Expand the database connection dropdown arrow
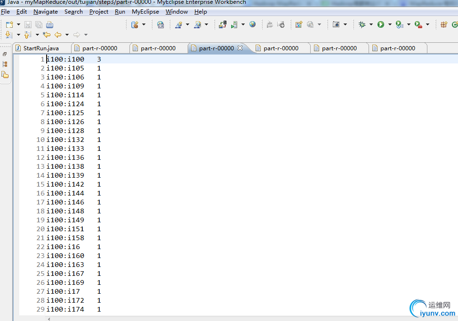This screenshot has width=458, height=321. 144,24
